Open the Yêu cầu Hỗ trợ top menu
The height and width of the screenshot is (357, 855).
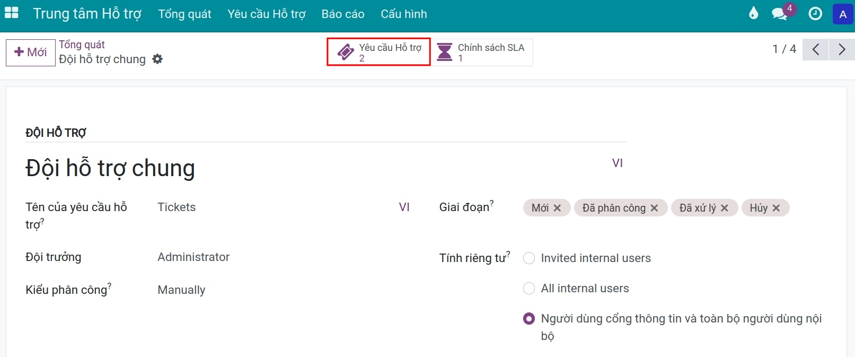267,14
